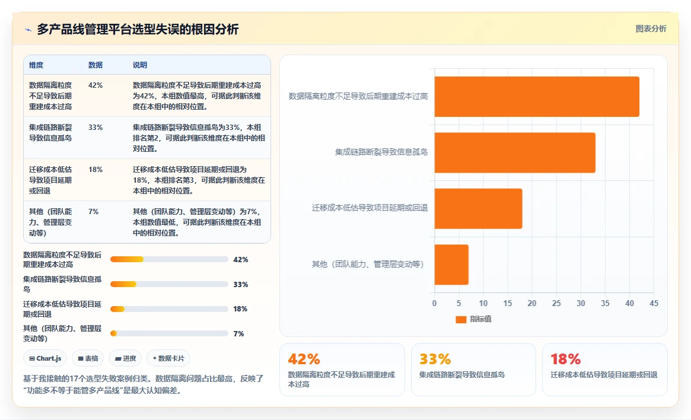691x420 pixels.
Task: Click the 7% cell in the table
Action: click(94, 212)
